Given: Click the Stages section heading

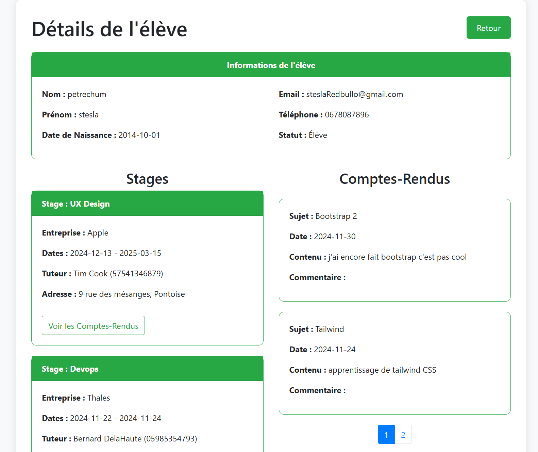Looking at the screenshot, I should (x=147, y=179).
